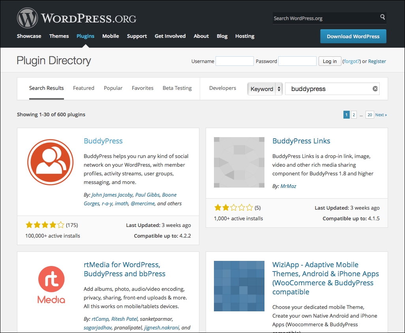405x333 pixels.
Task: Open the rtMedia logo thumbnail
Action: 51,285
